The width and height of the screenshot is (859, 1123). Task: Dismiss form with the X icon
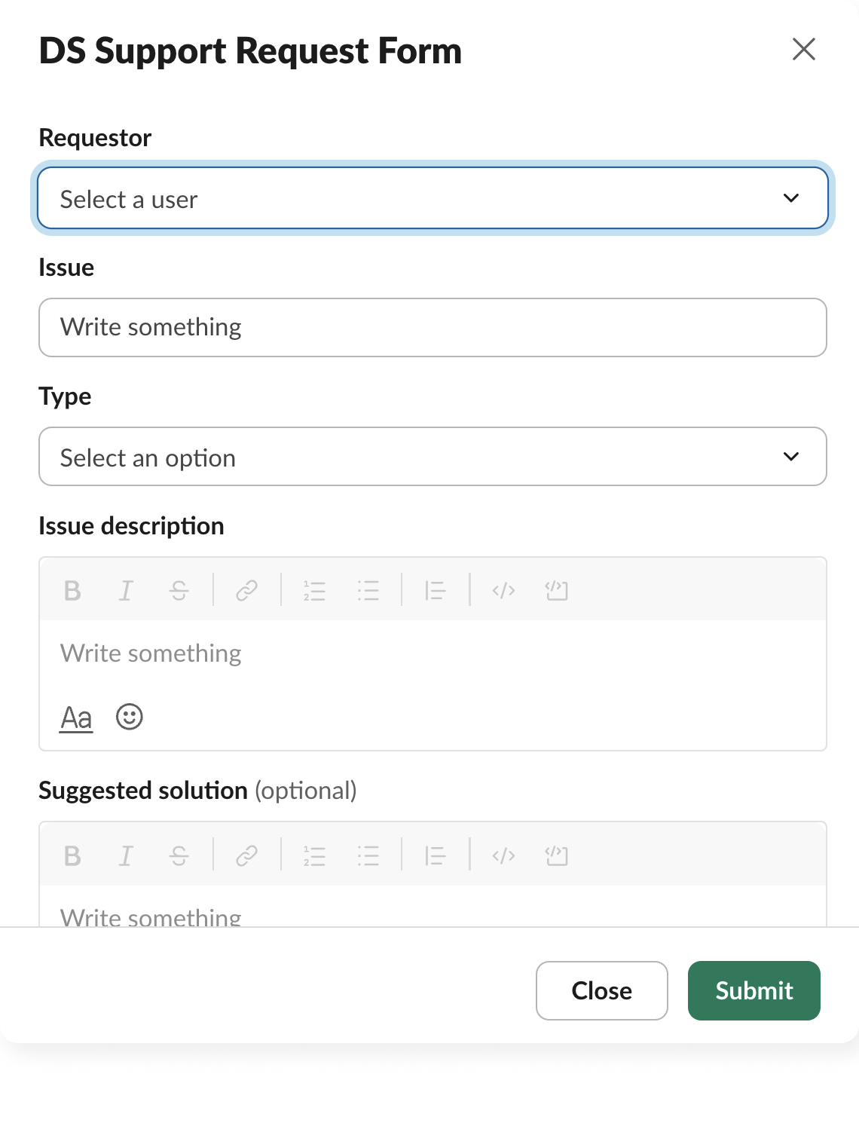tap(804, 50)
